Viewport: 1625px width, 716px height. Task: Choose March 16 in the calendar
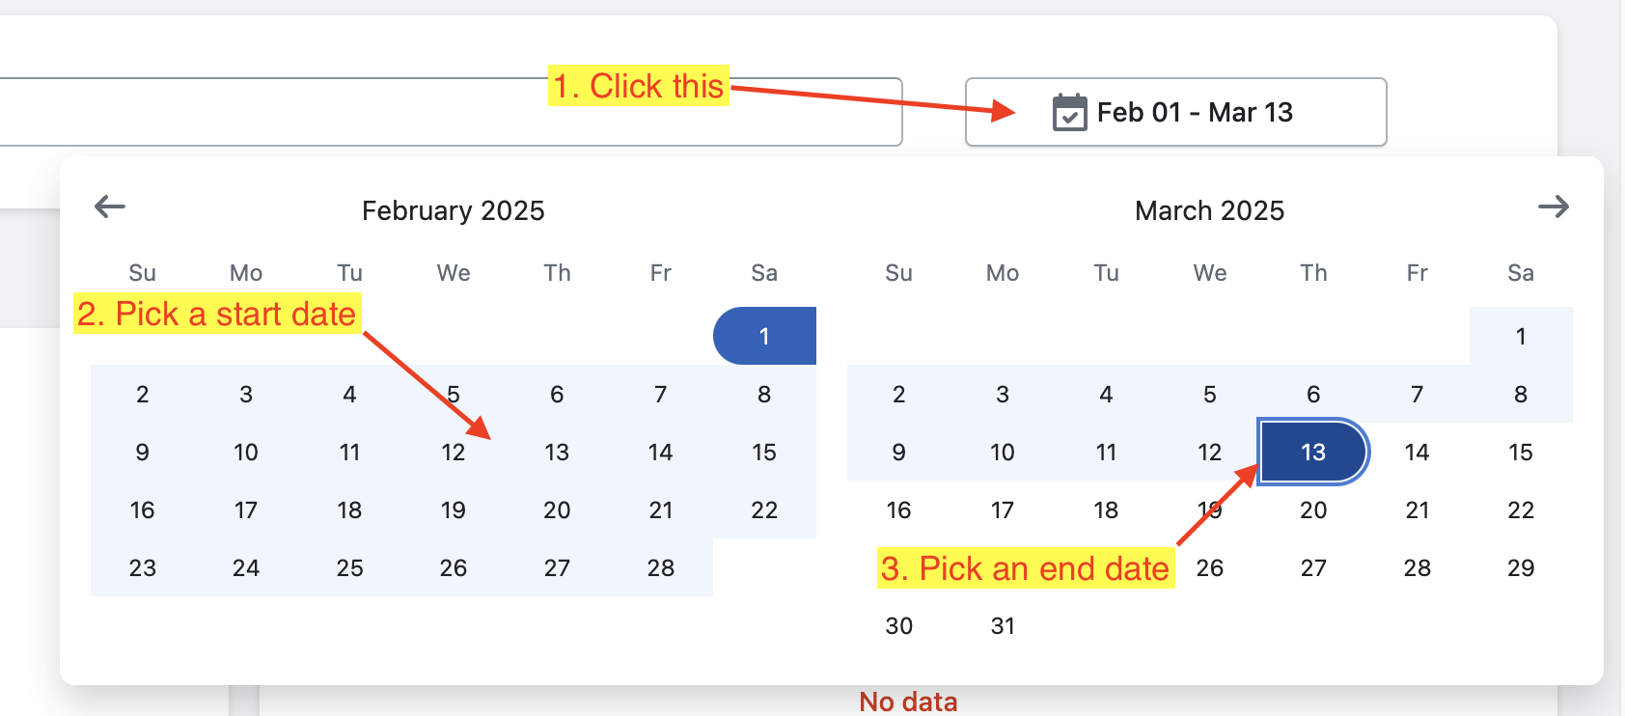pos(898,509)
